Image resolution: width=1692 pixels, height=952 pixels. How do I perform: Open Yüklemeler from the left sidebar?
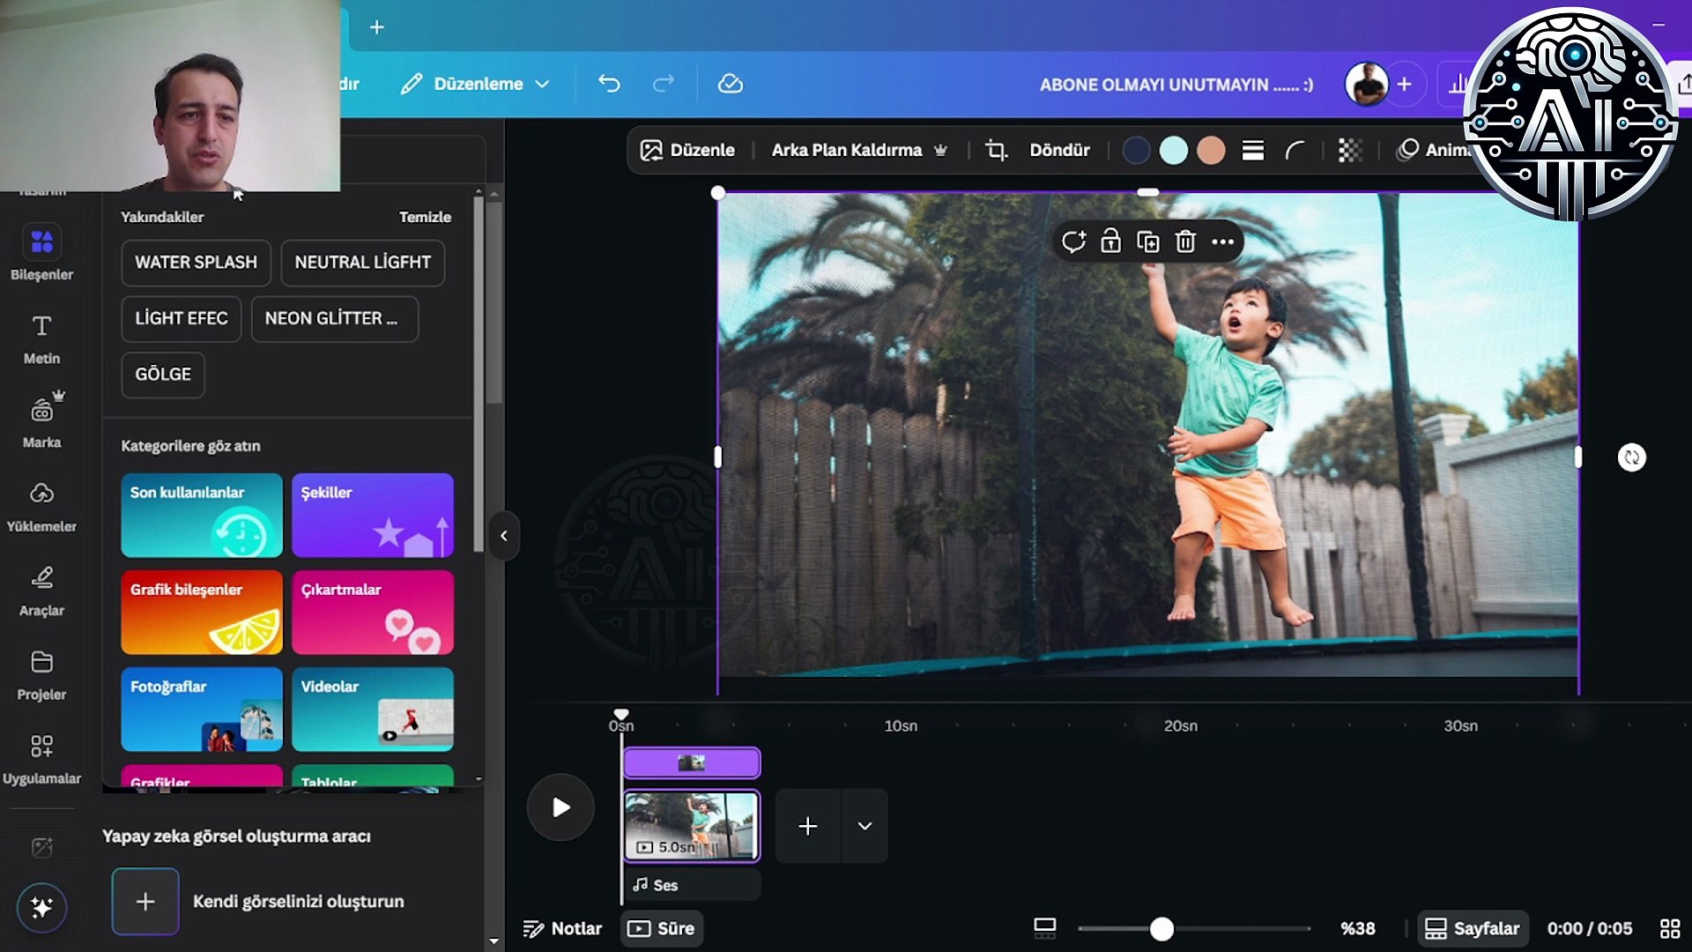41,505
